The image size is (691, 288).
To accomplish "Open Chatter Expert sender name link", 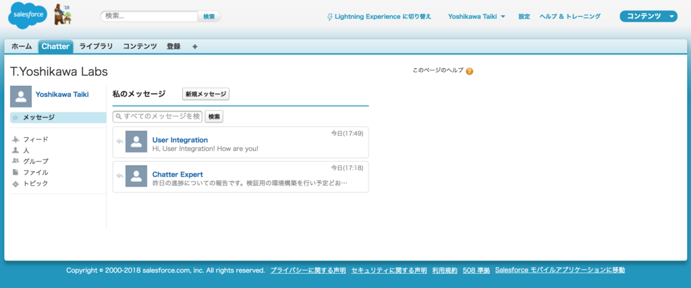I will (177, 174).
